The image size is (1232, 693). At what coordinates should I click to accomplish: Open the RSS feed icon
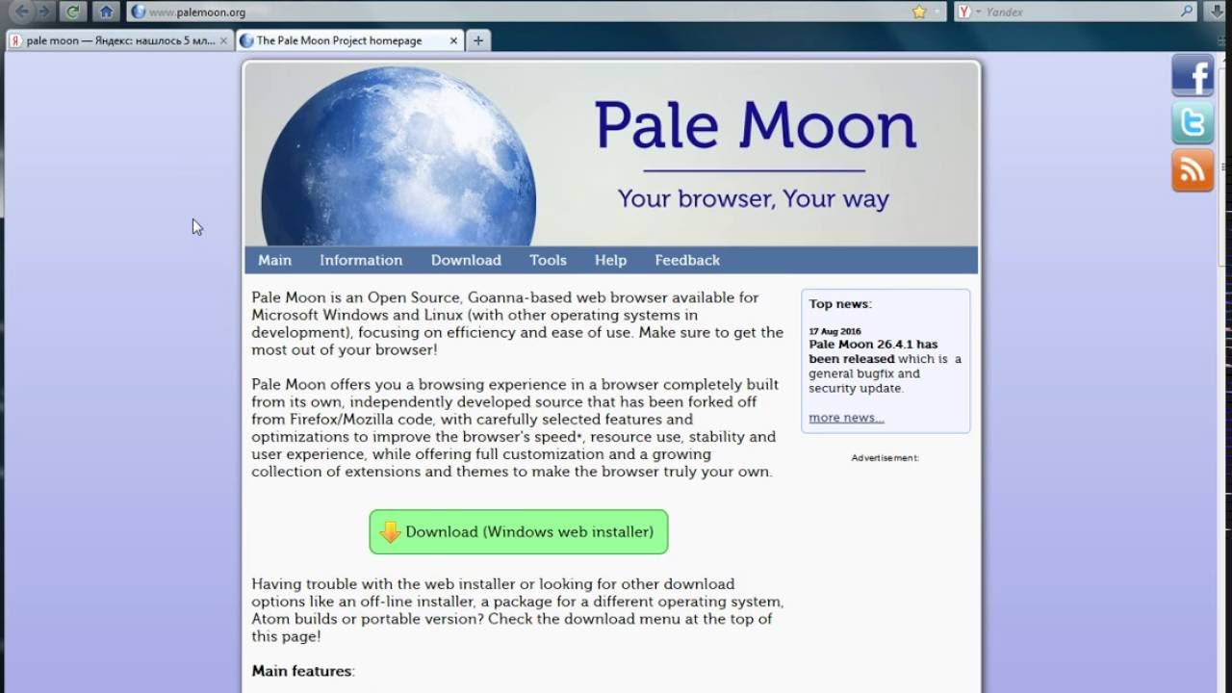point(1193,170)
